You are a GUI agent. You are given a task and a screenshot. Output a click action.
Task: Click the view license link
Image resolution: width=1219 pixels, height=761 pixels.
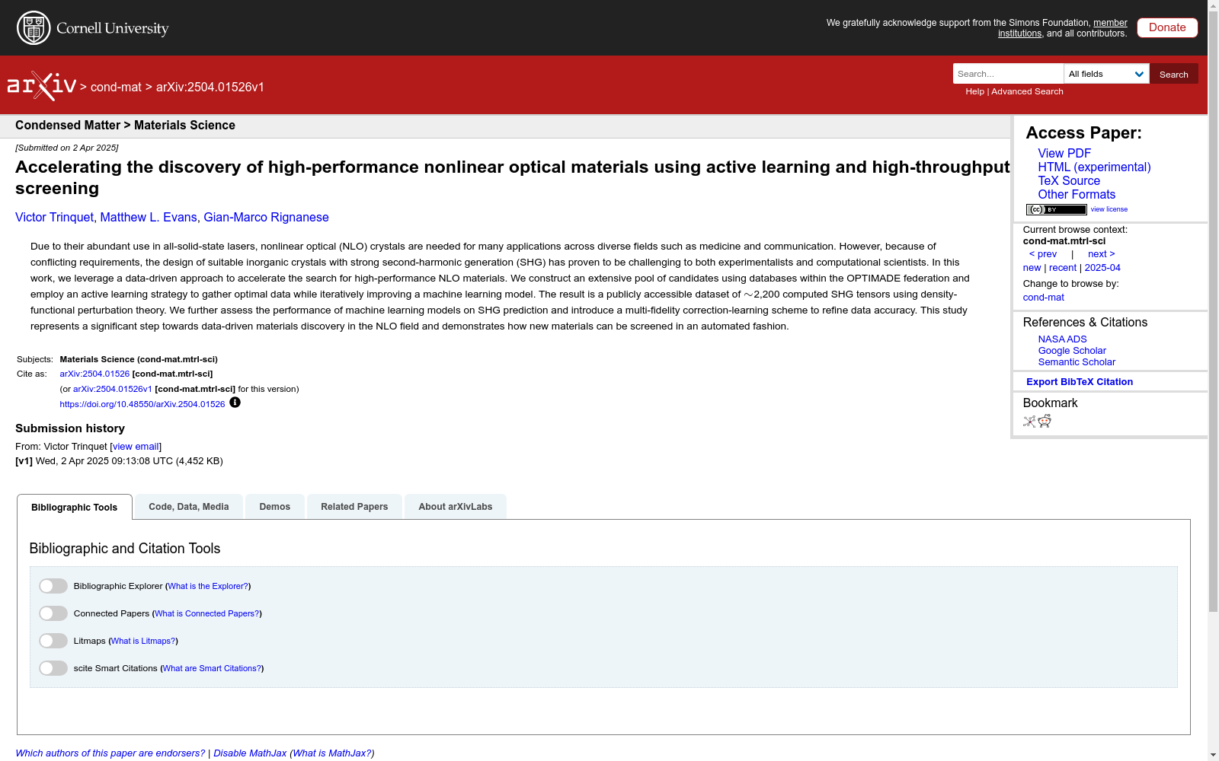(1109, 209)
